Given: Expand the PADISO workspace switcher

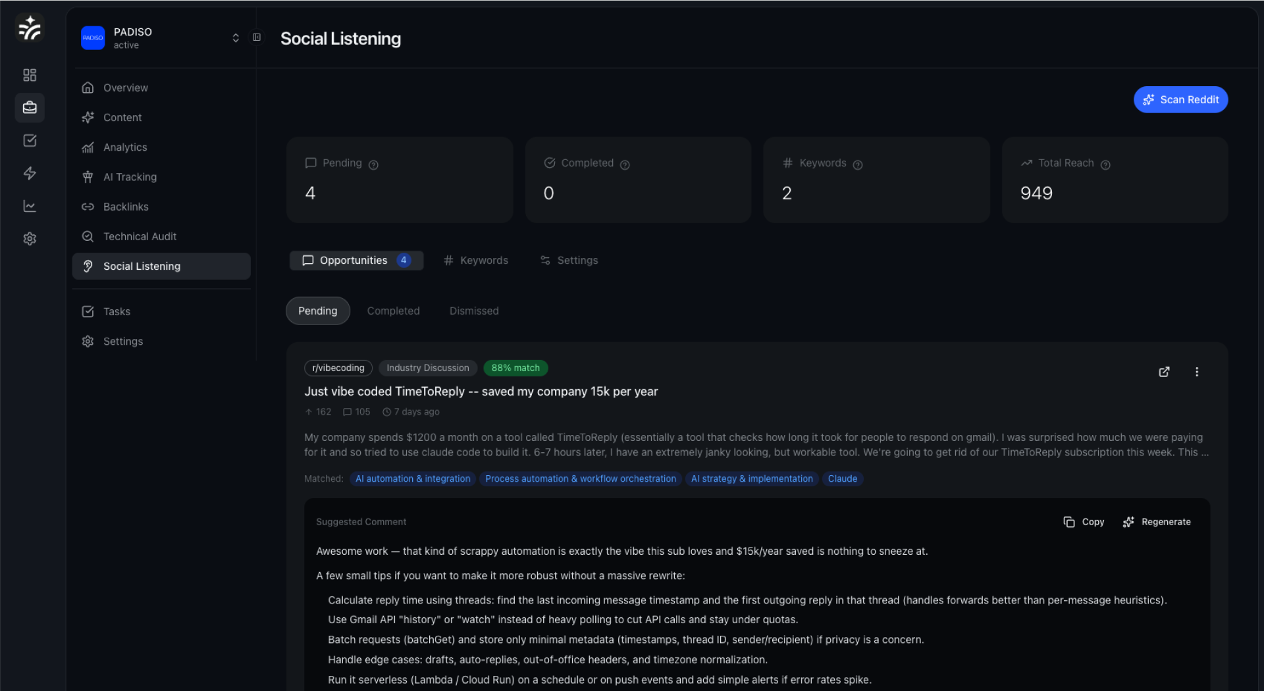Looking at the screenshot, I should (x=235, y=38).
